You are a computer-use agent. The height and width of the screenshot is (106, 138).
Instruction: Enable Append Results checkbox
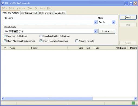coord(77,41)
